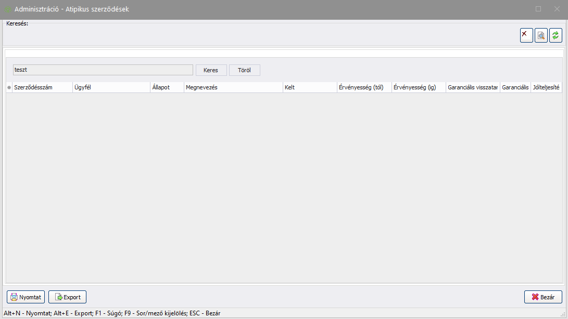Click into the search field containing 'teszt'
The width and height of the screenshot is (568, 319).
click(x=103, y=70)
